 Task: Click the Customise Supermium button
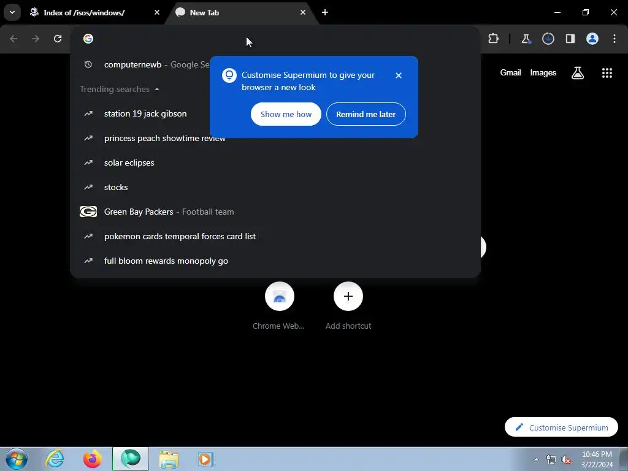pyautogui.click(x=561, y=427)
